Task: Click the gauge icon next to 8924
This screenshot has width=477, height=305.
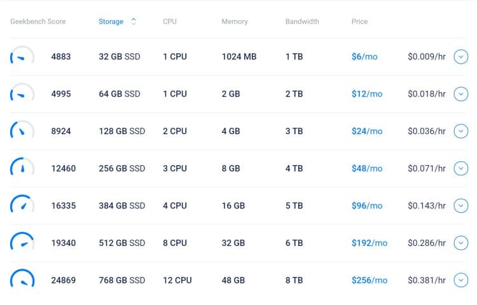Action: click(x=22, y=132)
